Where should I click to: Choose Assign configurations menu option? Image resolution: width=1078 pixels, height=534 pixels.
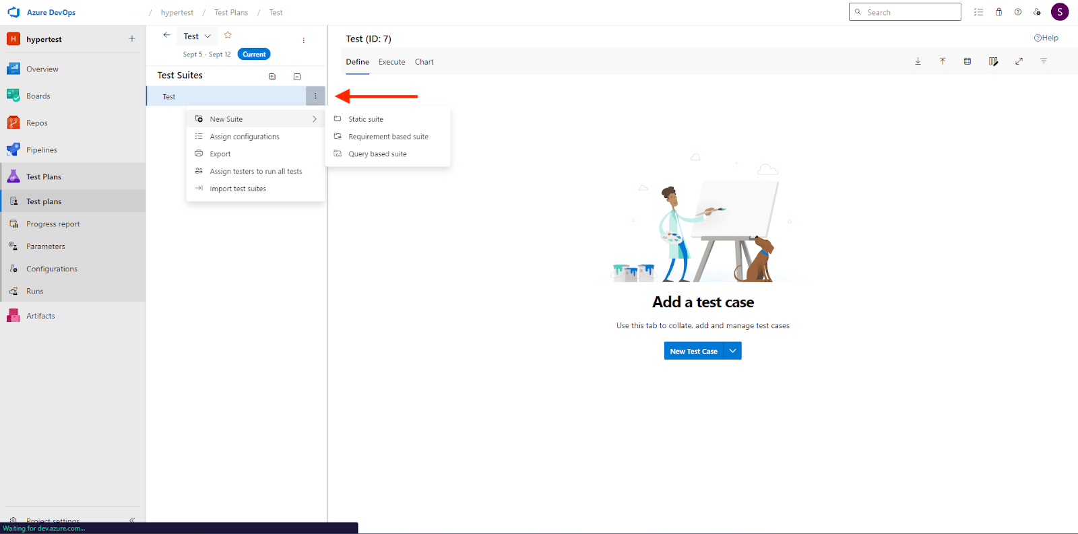244,137
